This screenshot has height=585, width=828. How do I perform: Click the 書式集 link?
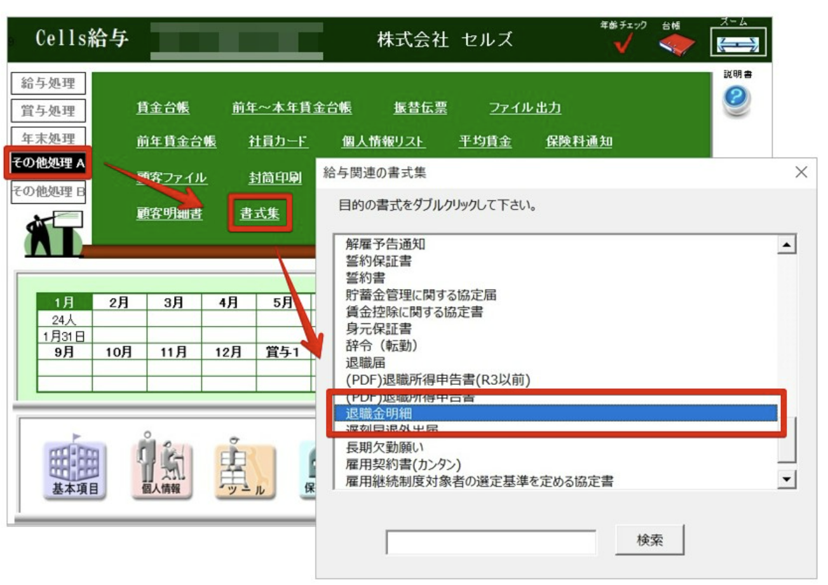pos(259,213)
